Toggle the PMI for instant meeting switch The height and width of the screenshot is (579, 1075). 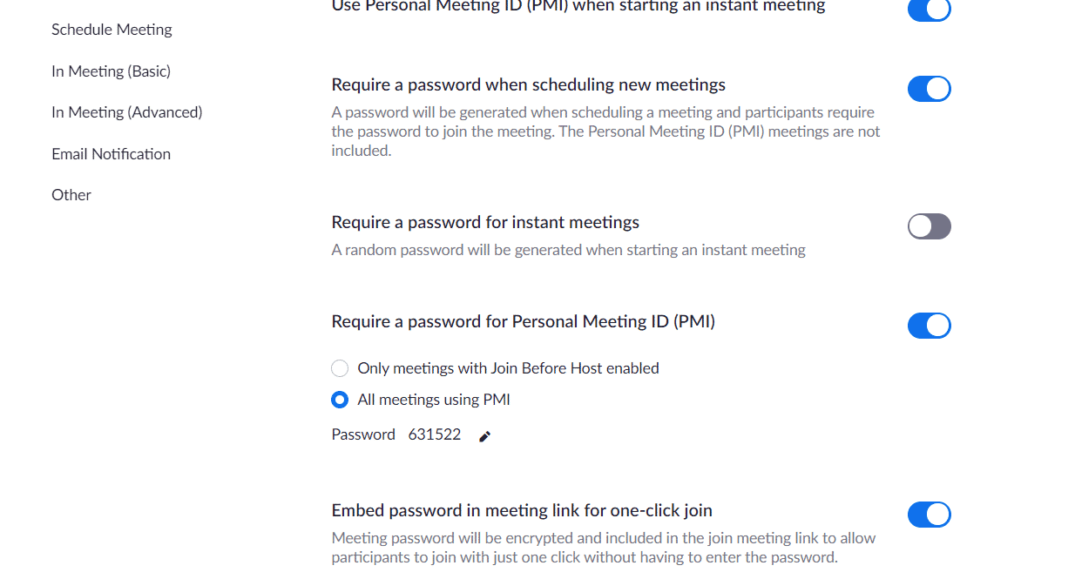coord(929,10)
